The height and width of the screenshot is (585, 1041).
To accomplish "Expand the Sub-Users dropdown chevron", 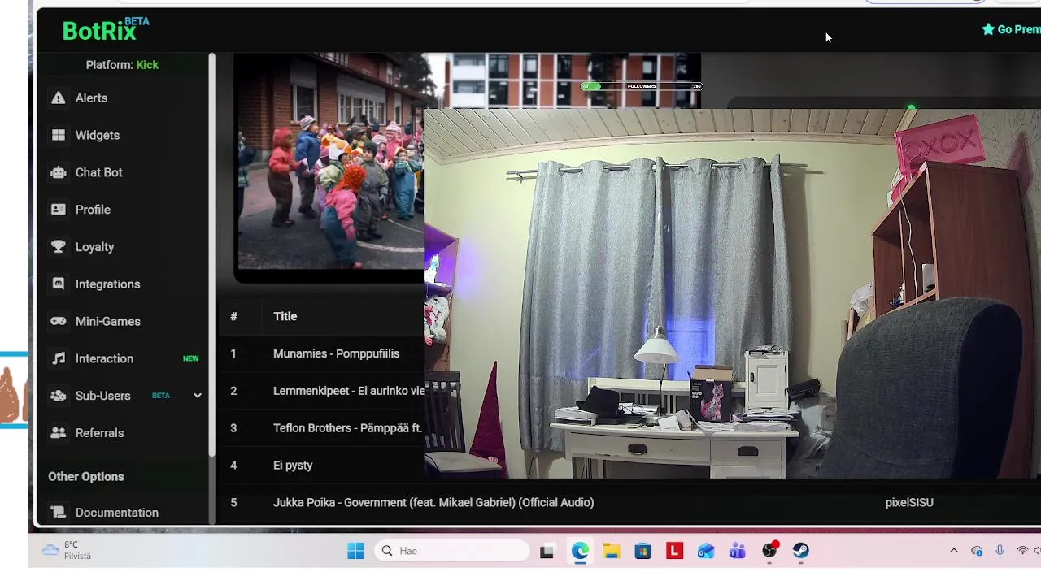I will point(197,396).
